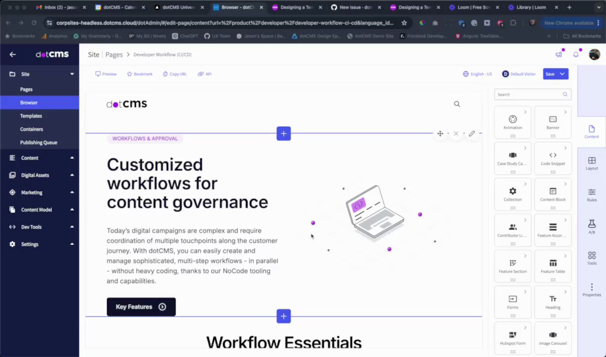Edit the section with the pencil icon
Screen dimensions: 606x357
pyautogui.click(x=472, y=133)
